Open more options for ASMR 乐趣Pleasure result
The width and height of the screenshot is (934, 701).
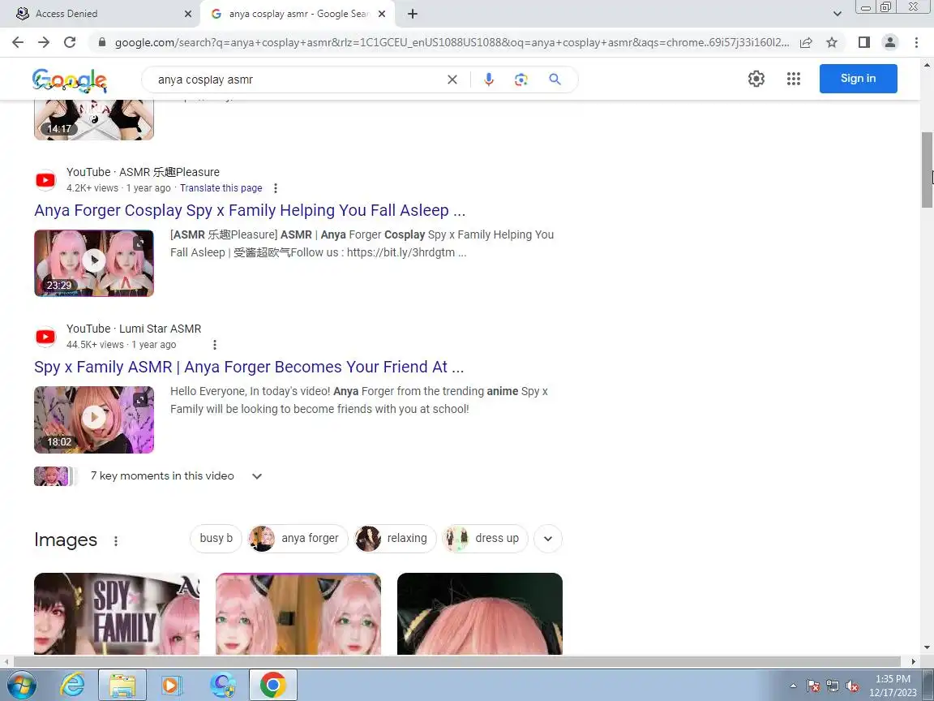(x=275, y=188)
